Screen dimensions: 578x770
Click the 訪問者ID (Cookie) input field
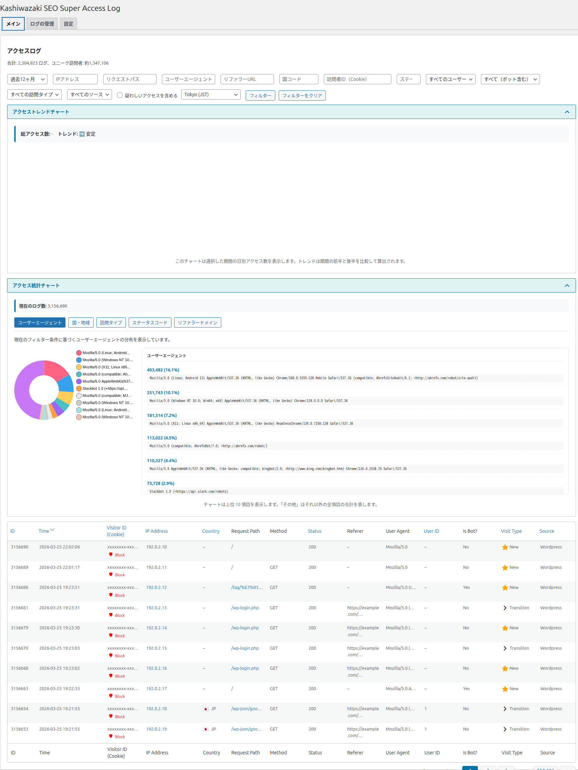click(x=357, y=80)
